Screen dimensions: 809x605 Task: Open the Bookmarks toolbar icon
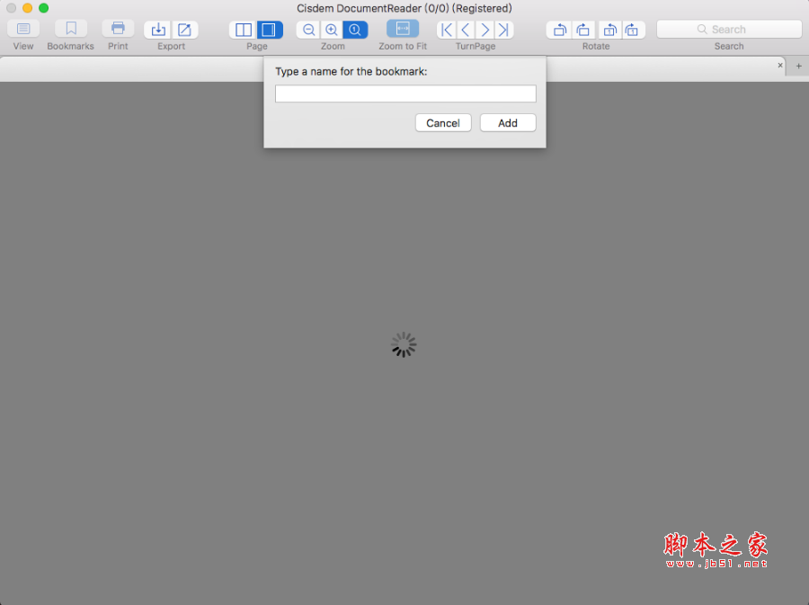[x=71, y=29]
